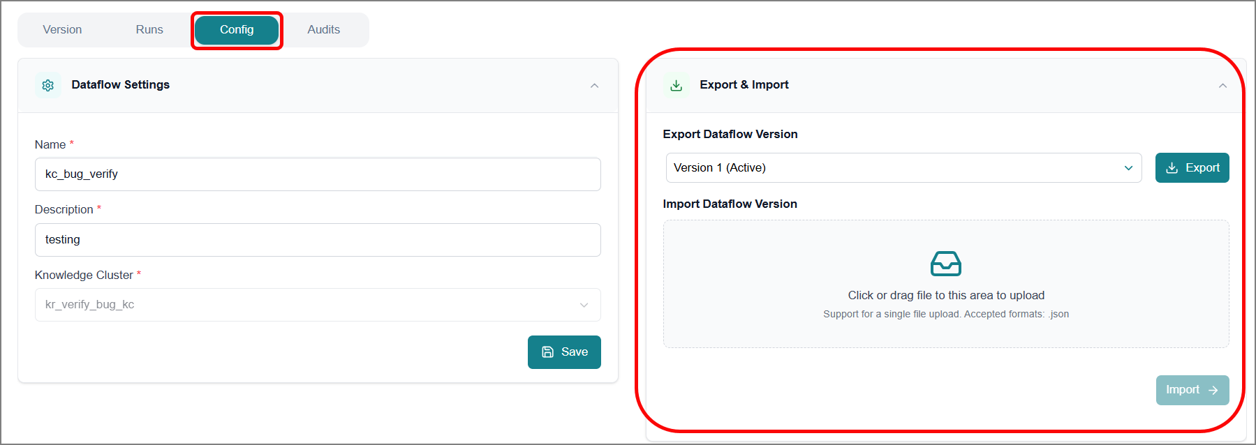Screen dimensions: 1256x445
Task: Click the Name input field
Action: pos(318,174)
